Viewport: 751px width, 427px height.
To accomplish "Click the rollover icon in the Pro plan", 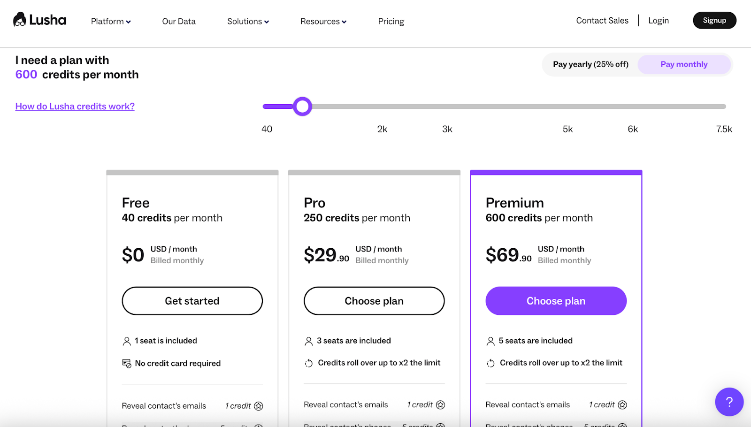I will pyautogui.click(x=308, y=362).
